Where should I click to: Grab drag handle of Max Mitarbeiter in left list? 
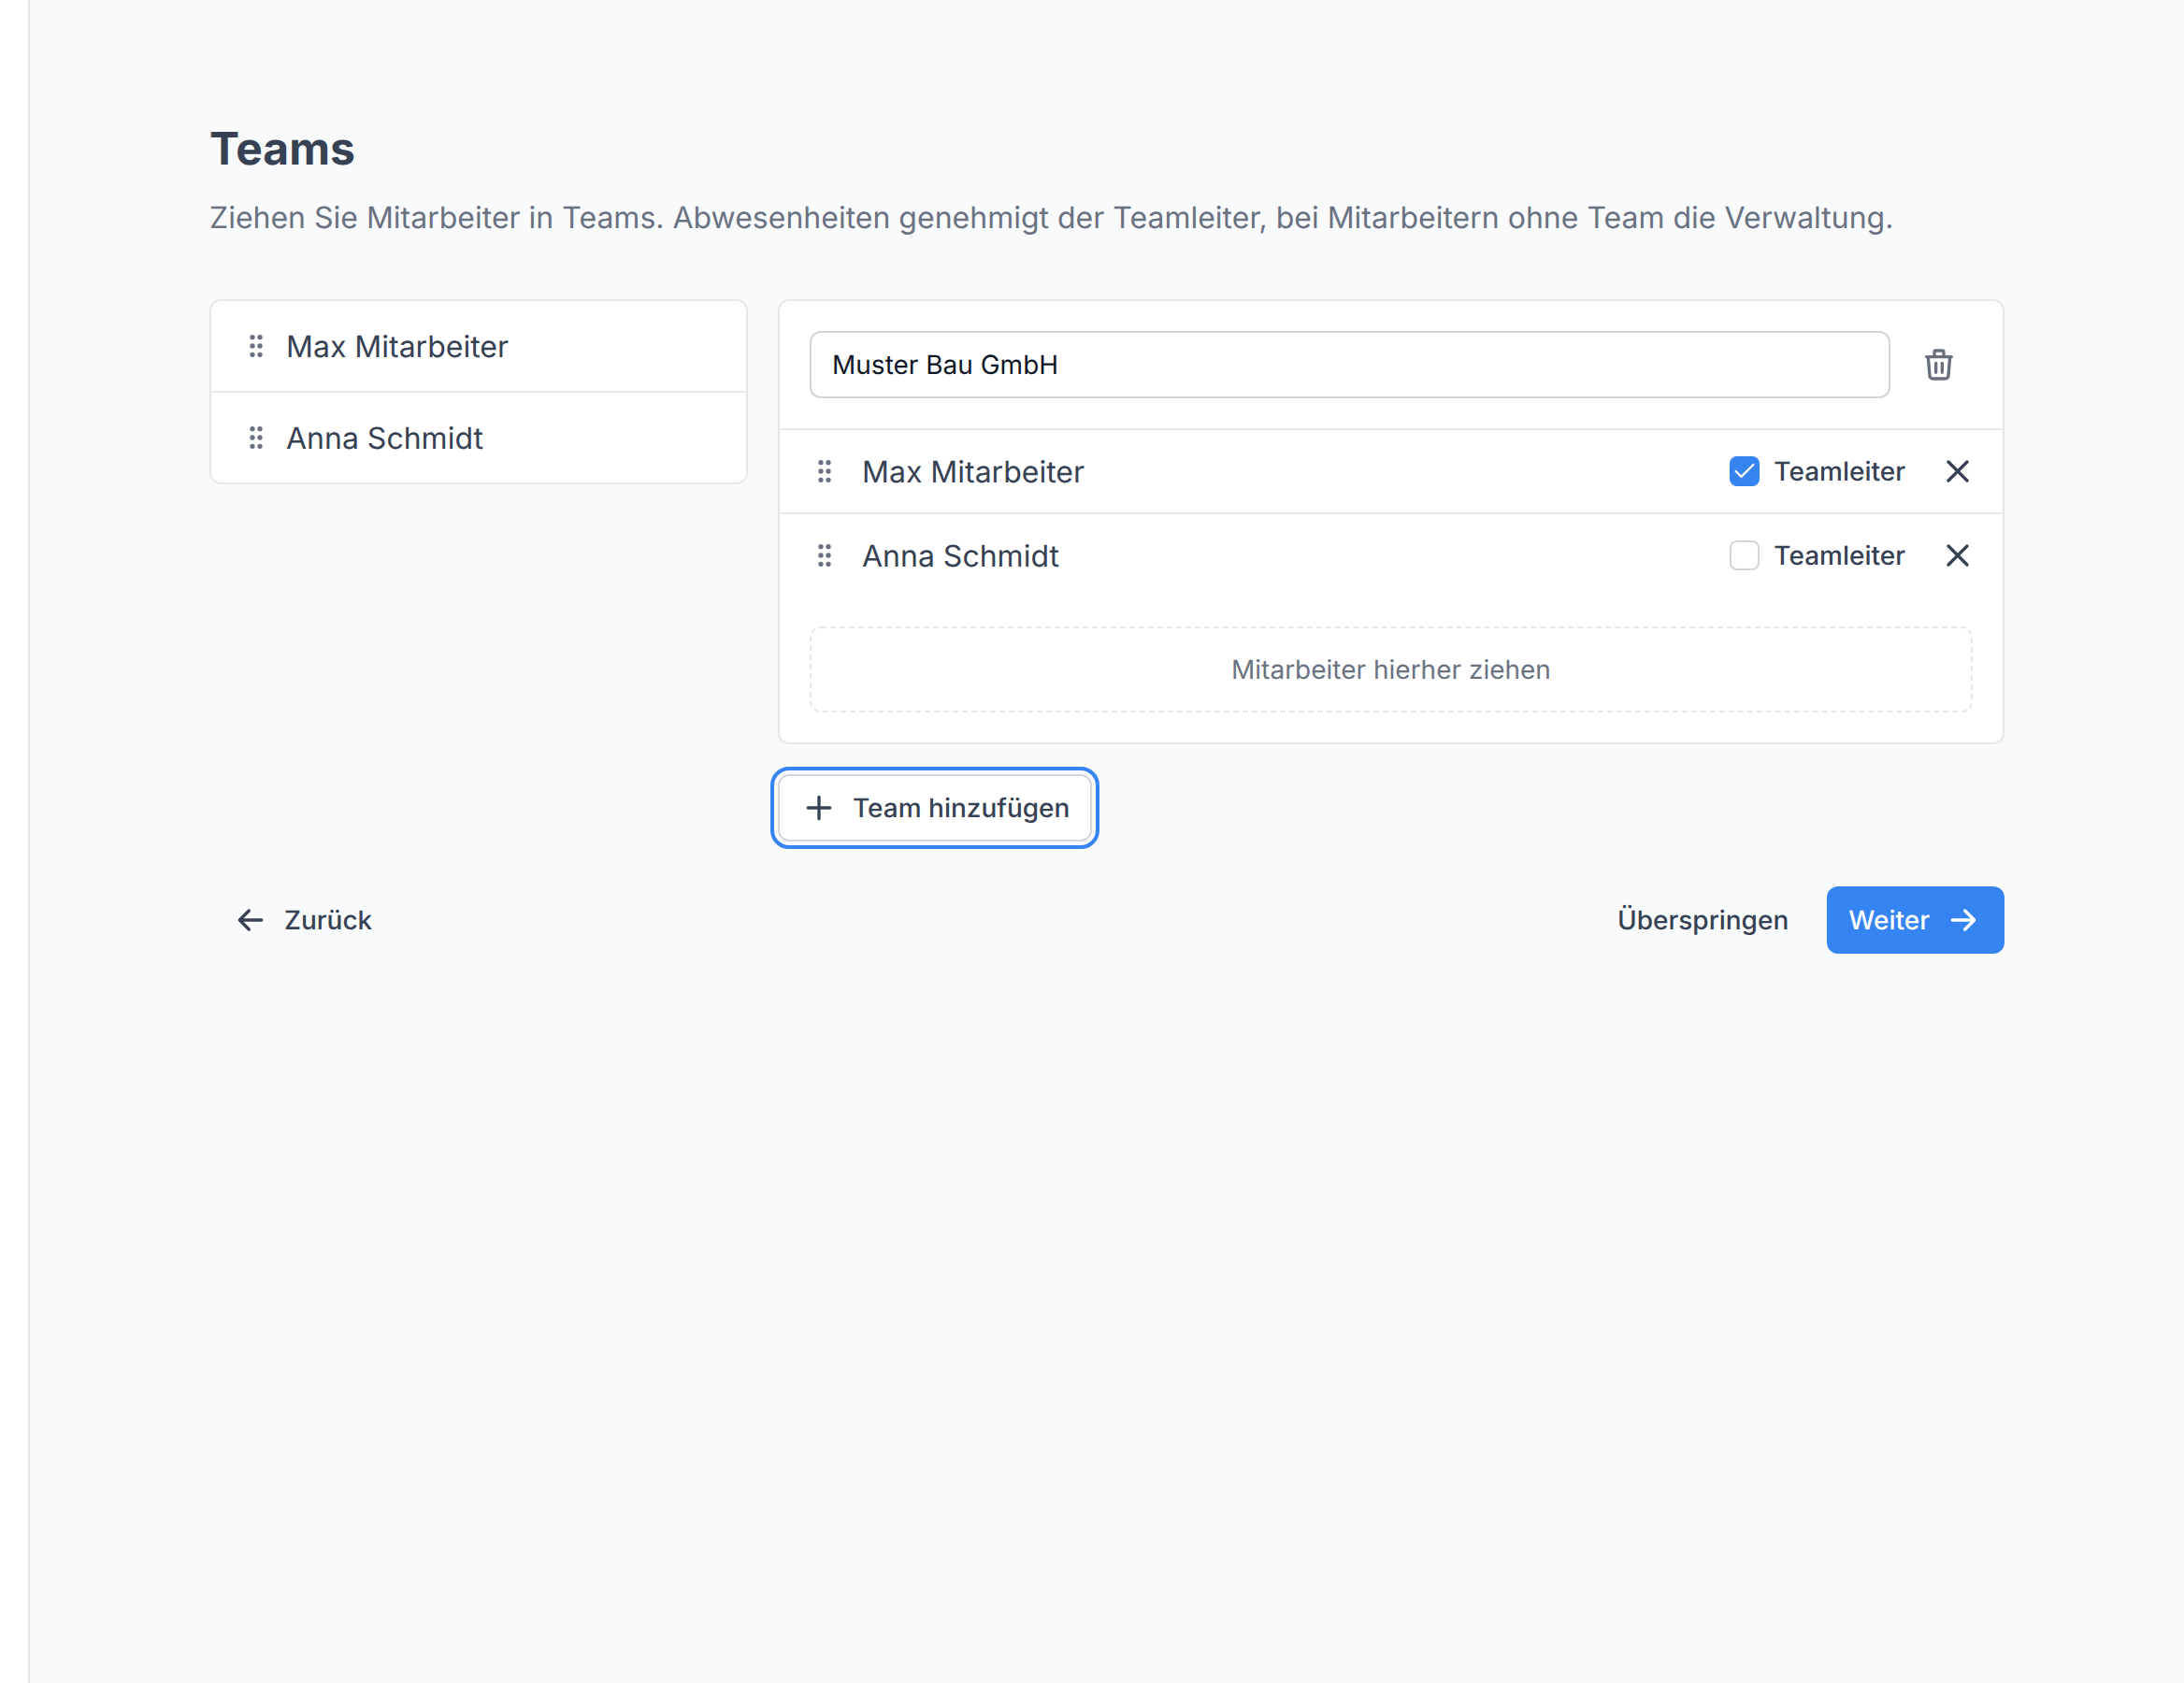[x=256, y=346]
